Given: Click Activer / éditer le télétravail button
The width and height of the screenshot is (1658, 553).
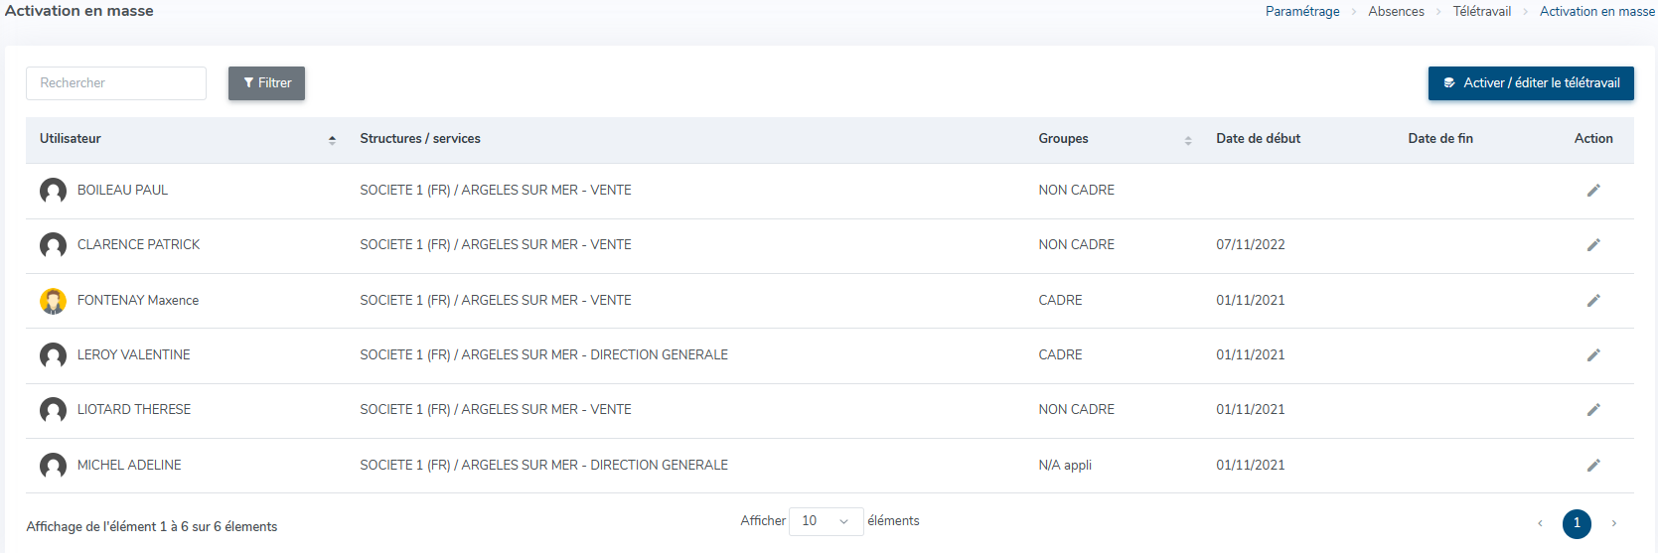Looking at the screenshot, I should [x=1530, y=83].
